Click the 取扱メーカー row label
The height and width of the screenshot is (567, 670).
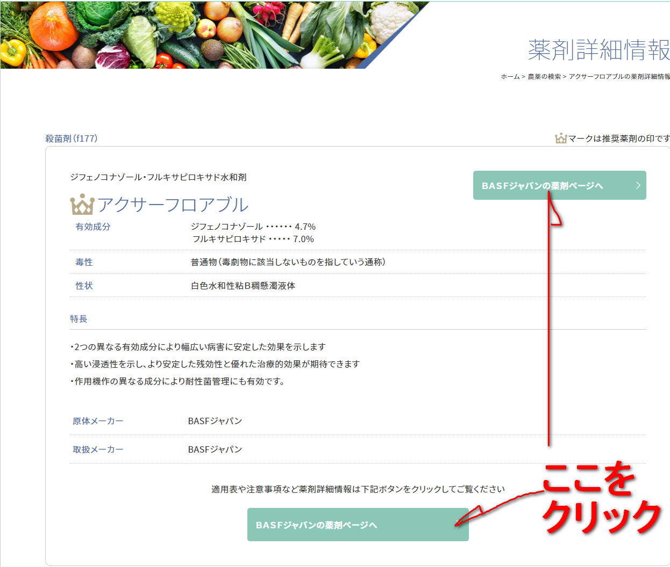pyautogui.click(x=98, y=449)
